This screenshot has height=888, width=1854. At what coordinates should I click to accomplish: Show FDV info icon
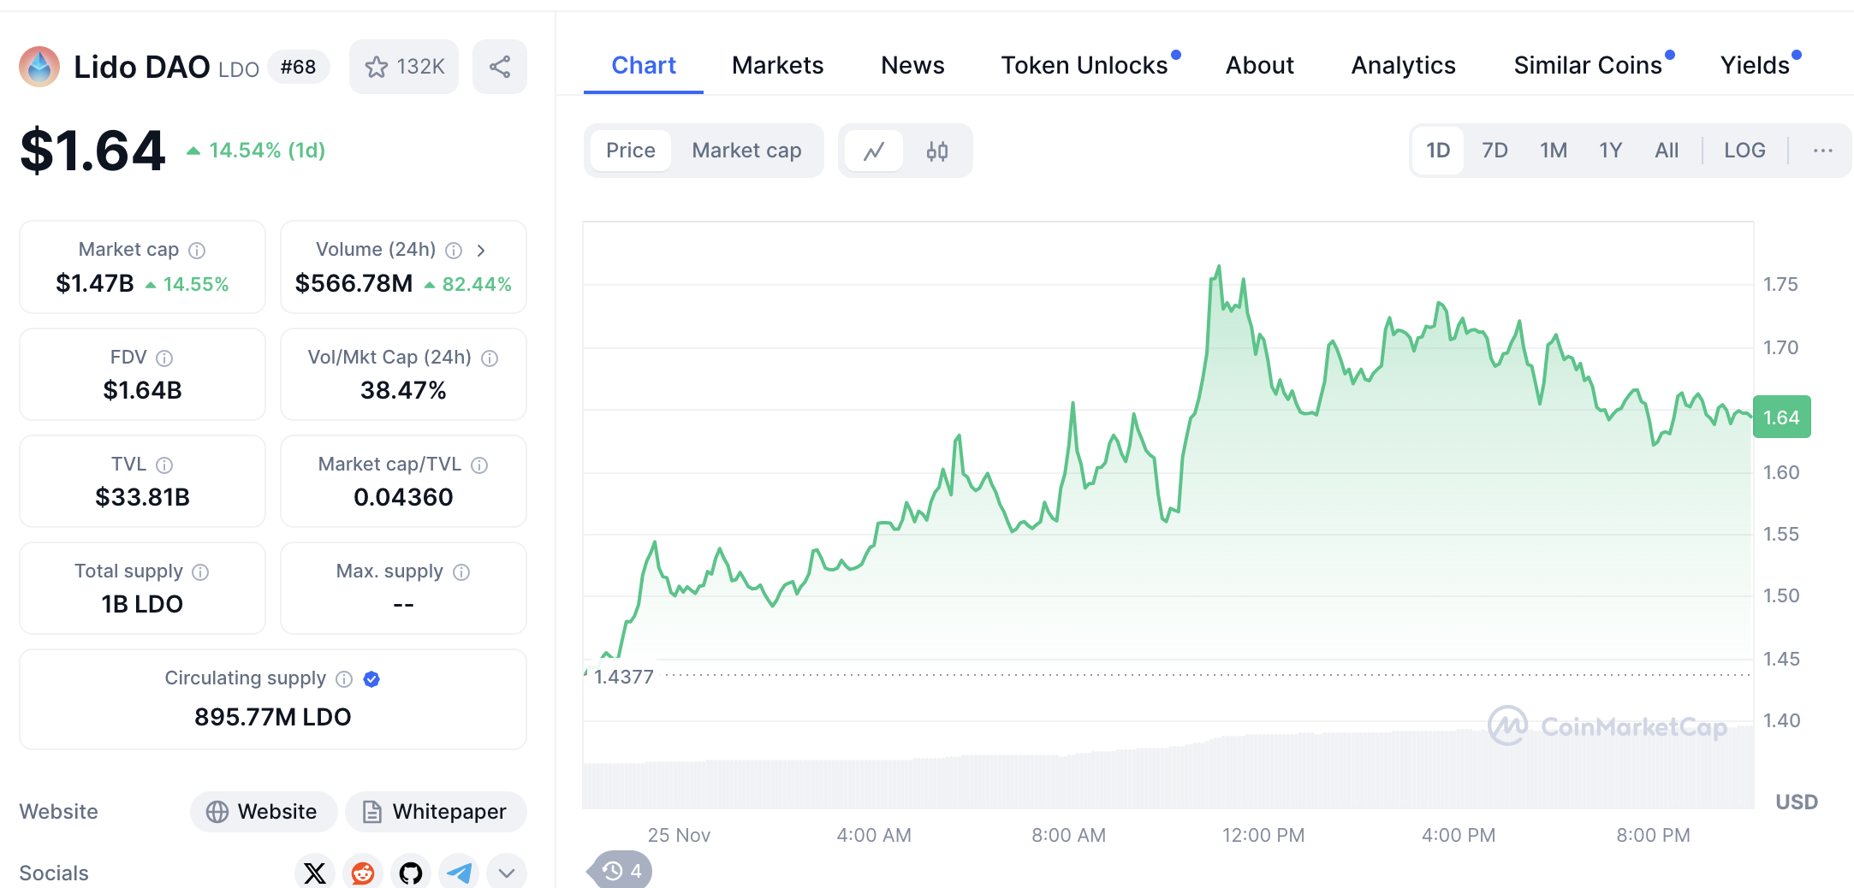(164, 358)
